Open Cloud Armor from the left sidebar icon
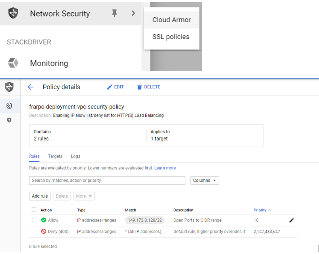This screenshot has width=319, height=254. [x=9, y=106]
